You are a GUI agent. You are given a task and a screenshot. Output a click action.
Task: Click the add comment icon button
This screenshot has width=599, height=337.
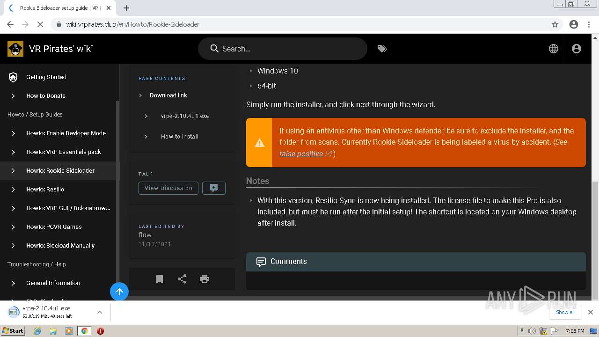pos(214,188)
